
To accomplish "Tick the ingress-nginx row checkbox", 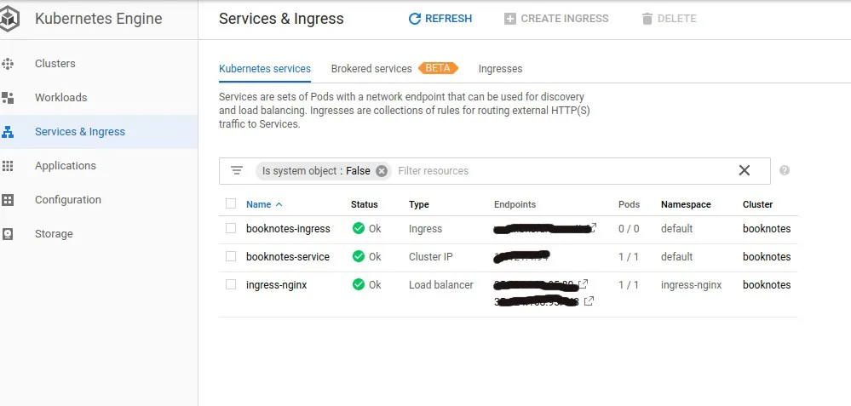I will pos(231,284).
